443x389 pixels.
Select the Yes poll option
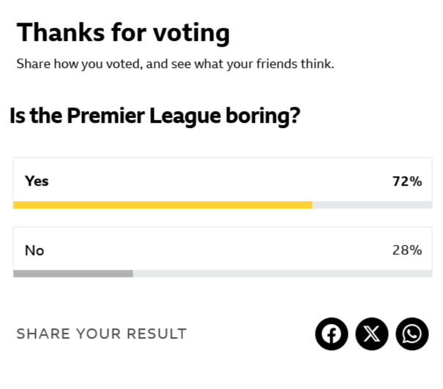(223, 183)
